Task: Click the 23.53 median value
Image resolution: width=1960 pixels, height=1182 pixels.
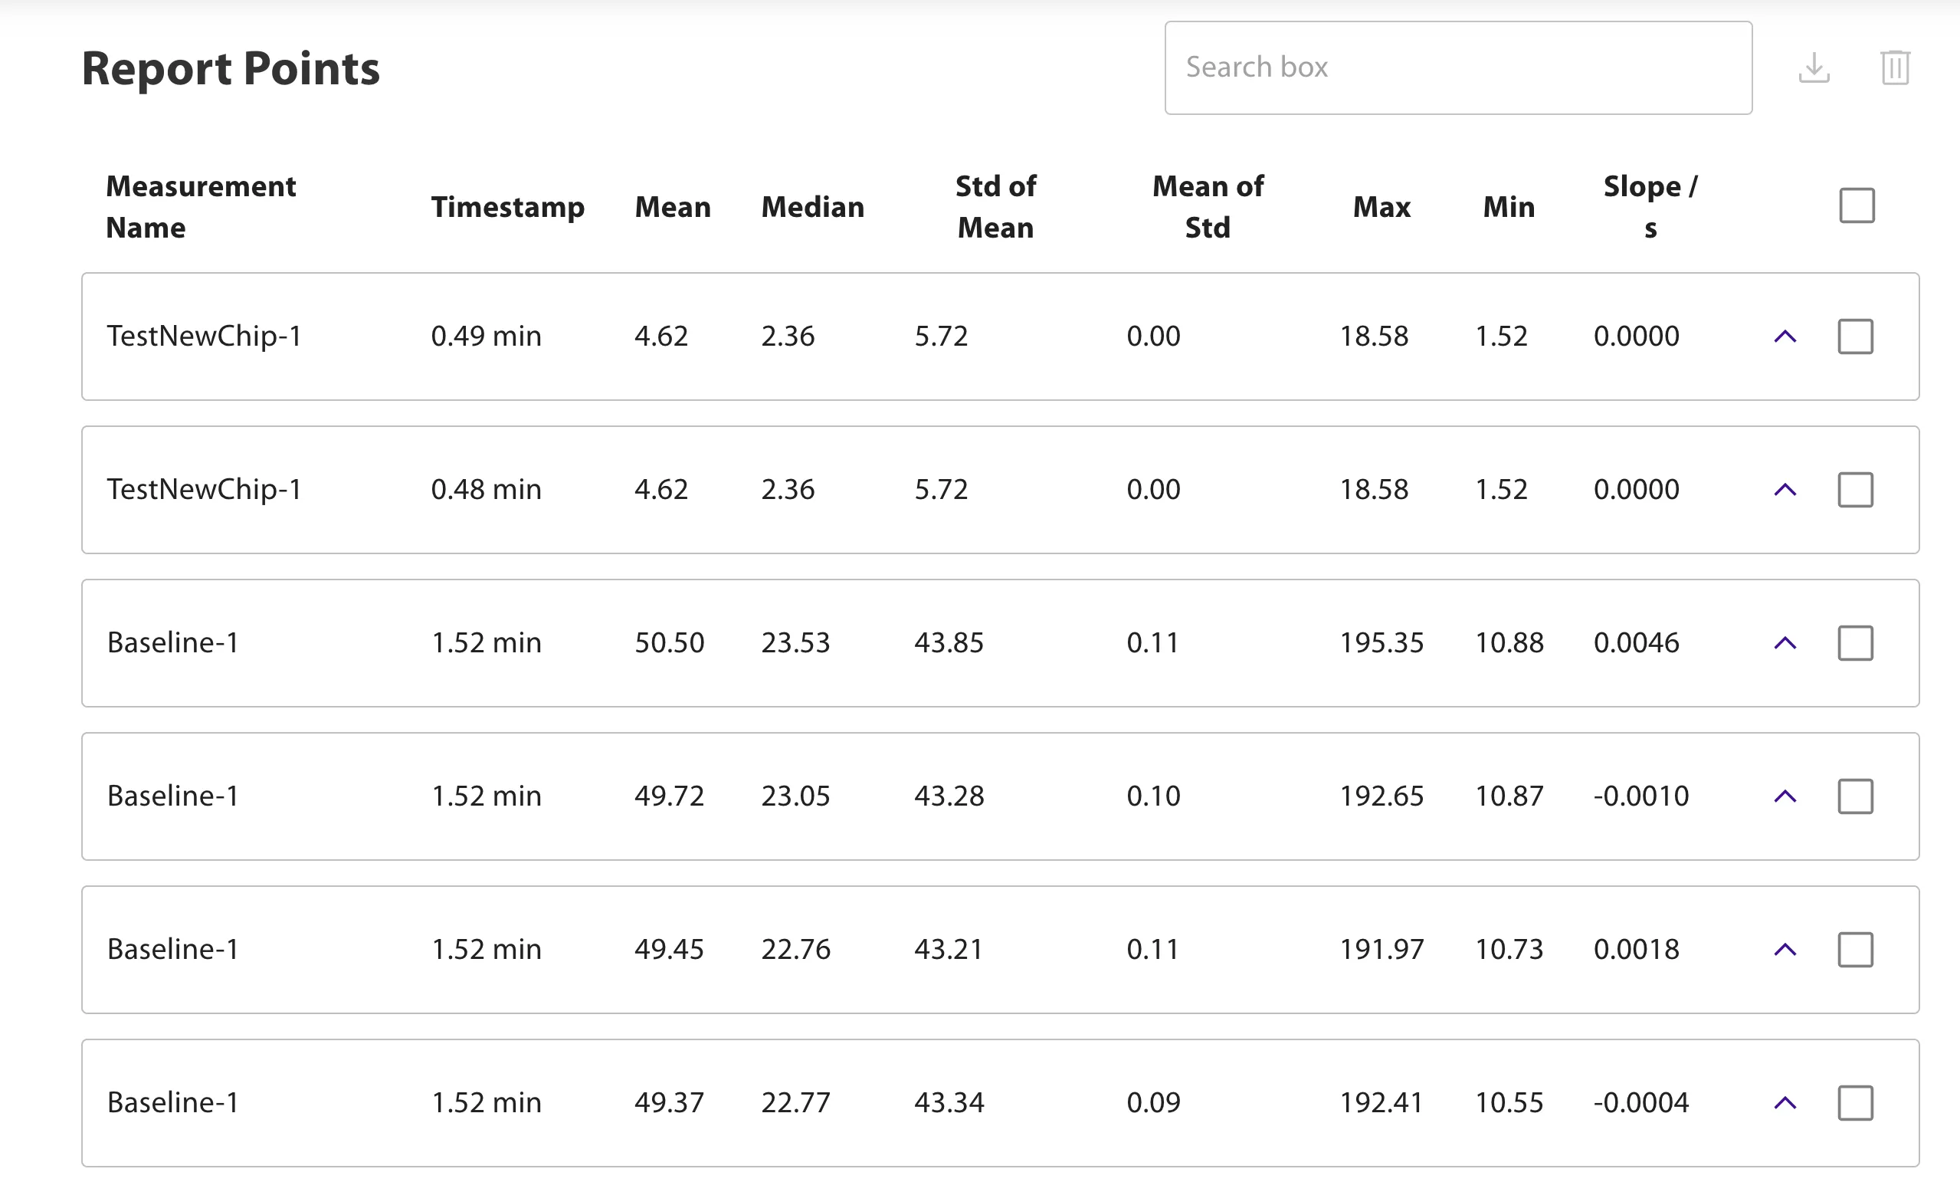Action: click(x=795, y=643)
